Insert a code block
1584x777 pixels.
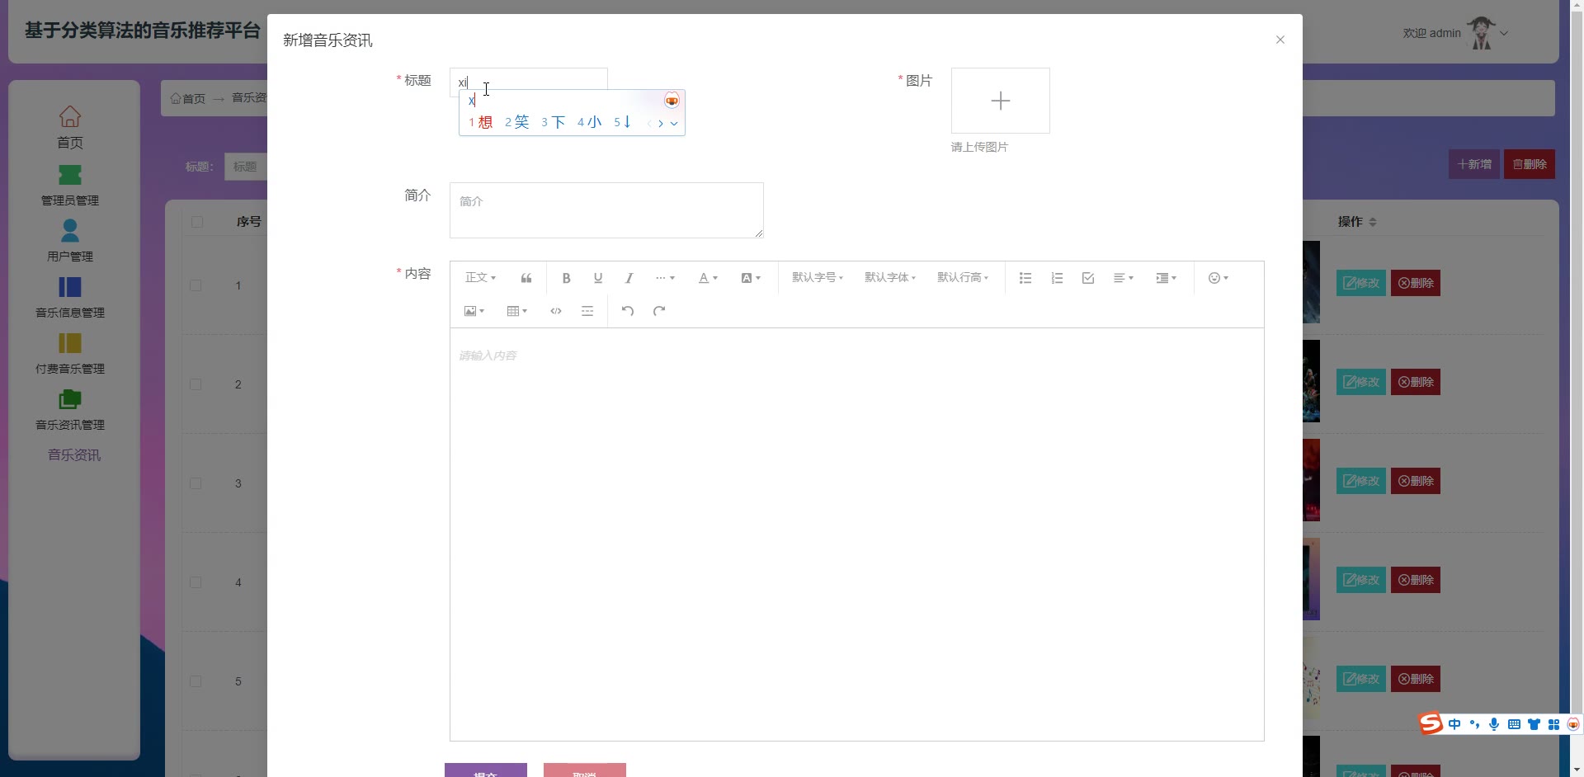556,311
